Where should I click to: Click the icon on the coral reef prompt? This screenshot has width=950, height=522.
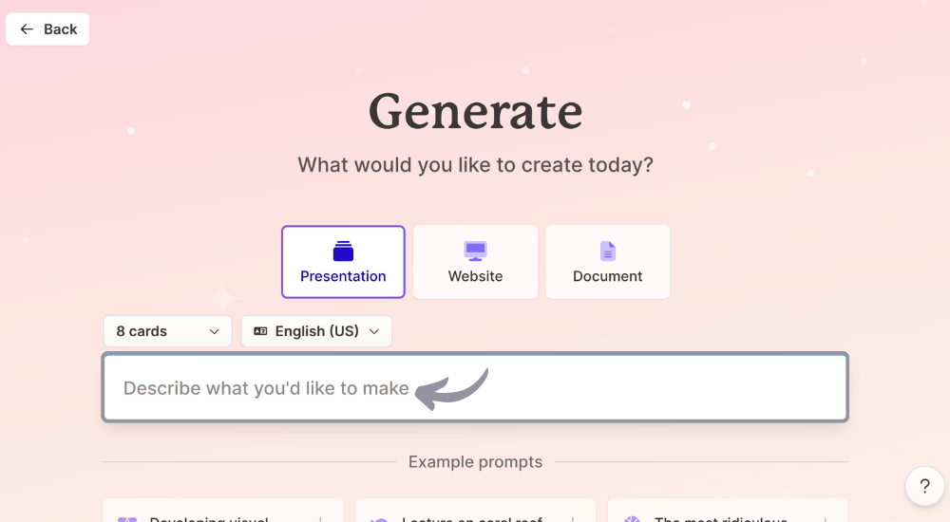coord(378,519)
